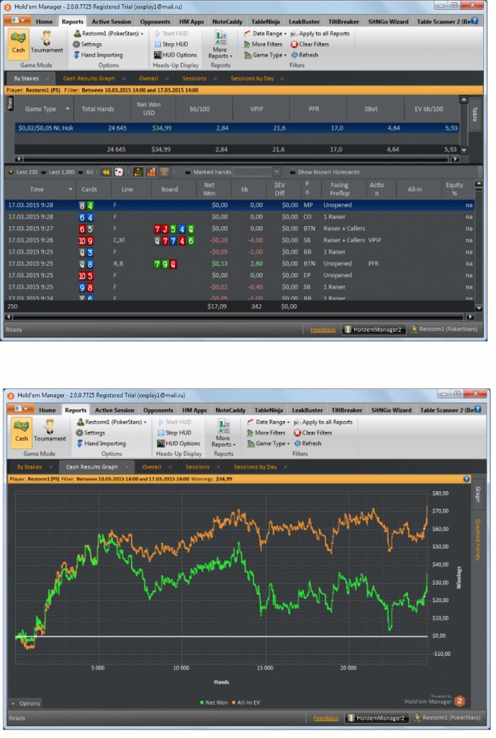496x738 pixels.
Task: Click Stop HUD in graph window
Action: pyautogui.click(x=174, y=432)
